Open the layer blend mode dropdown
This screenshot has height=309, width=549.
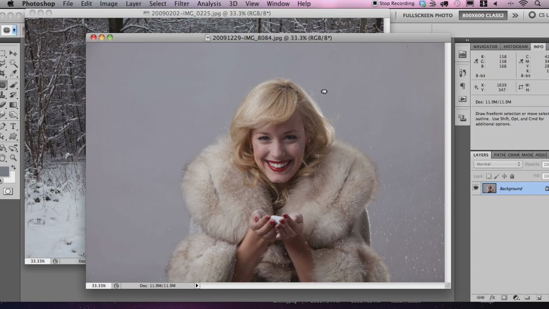tap(498, 164)
